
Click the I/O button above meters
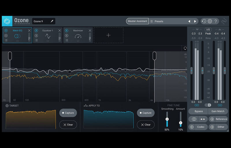coord(208,30)
